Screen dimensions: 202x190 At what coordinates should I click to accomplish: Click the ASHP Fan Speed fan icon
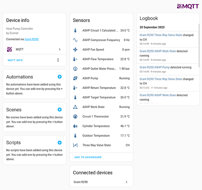75,50
